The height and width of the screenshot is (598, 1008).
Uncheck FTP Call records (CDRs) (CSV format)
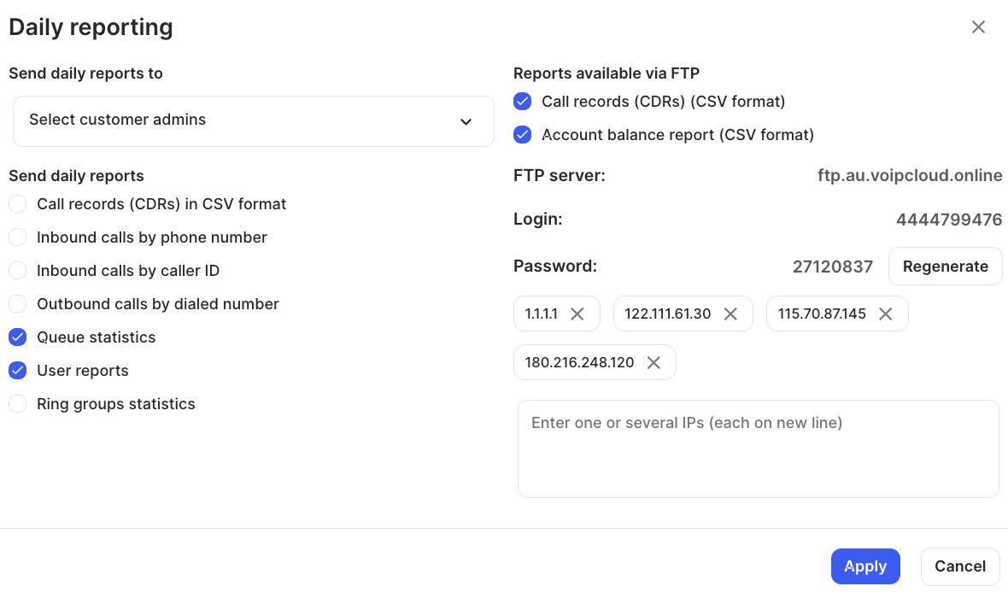[x=522, y=102]
